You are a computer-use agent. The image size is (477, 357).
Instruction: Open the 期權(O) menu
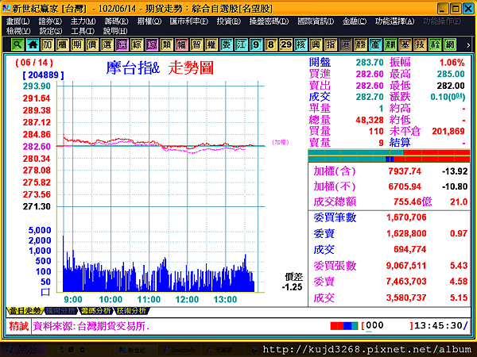[149, 21]
